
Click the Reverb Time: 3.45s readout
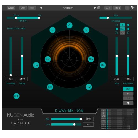(x=16, y=28)
